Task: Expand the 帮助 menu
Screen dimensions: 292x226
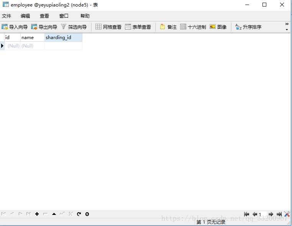Action: pyautogui.click(x=85, y=16)
